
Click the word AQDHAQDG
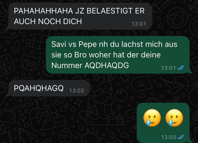click(107, 65)
